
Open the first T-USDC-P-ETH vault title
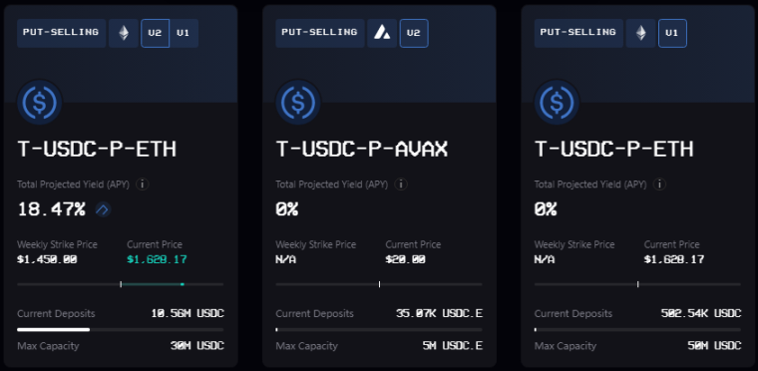coord(97,150)
